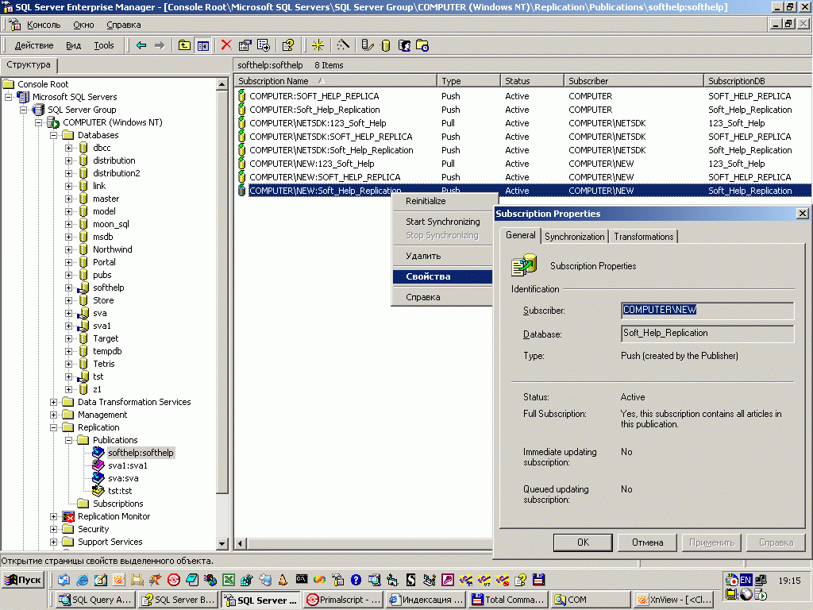Click the command prompt quick launch icon

301,579
